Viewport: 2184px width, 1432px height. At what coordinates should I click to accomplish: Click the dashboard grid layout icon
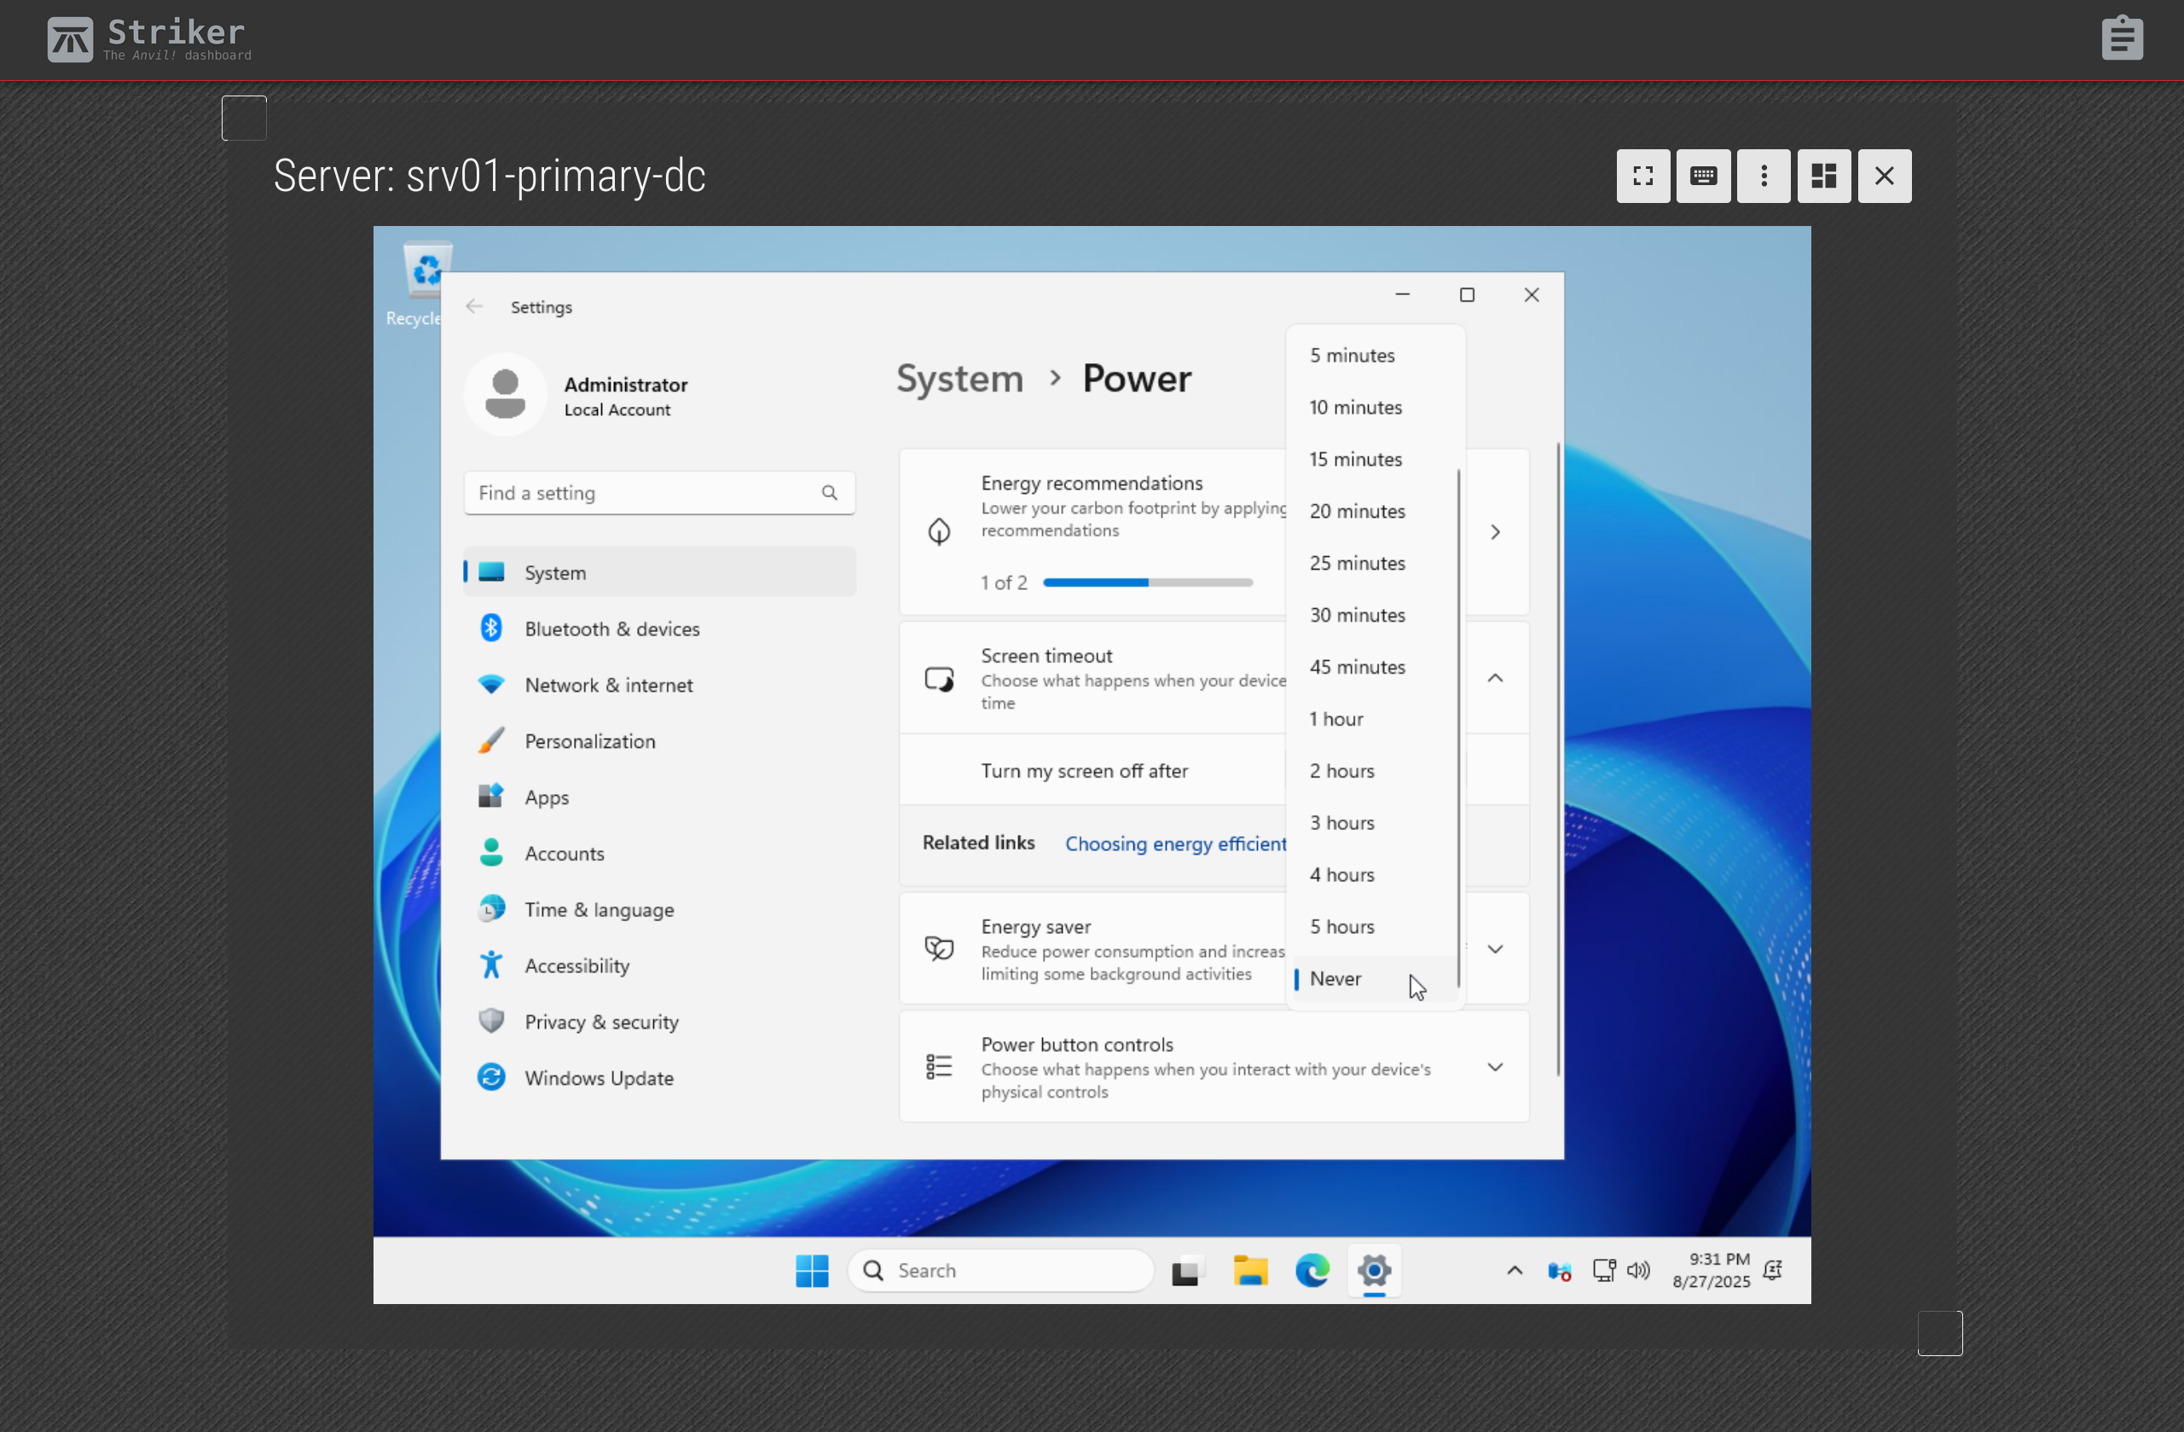[x=1823, y=176]
